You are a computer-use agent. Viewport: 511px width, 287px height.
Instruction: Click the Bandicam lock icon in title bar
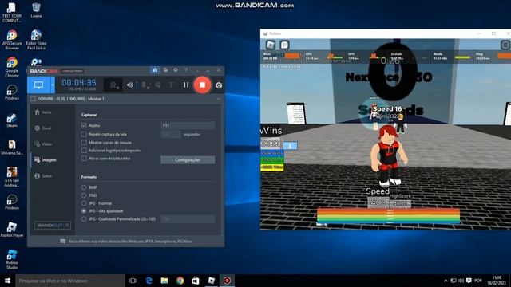[155, 70]
